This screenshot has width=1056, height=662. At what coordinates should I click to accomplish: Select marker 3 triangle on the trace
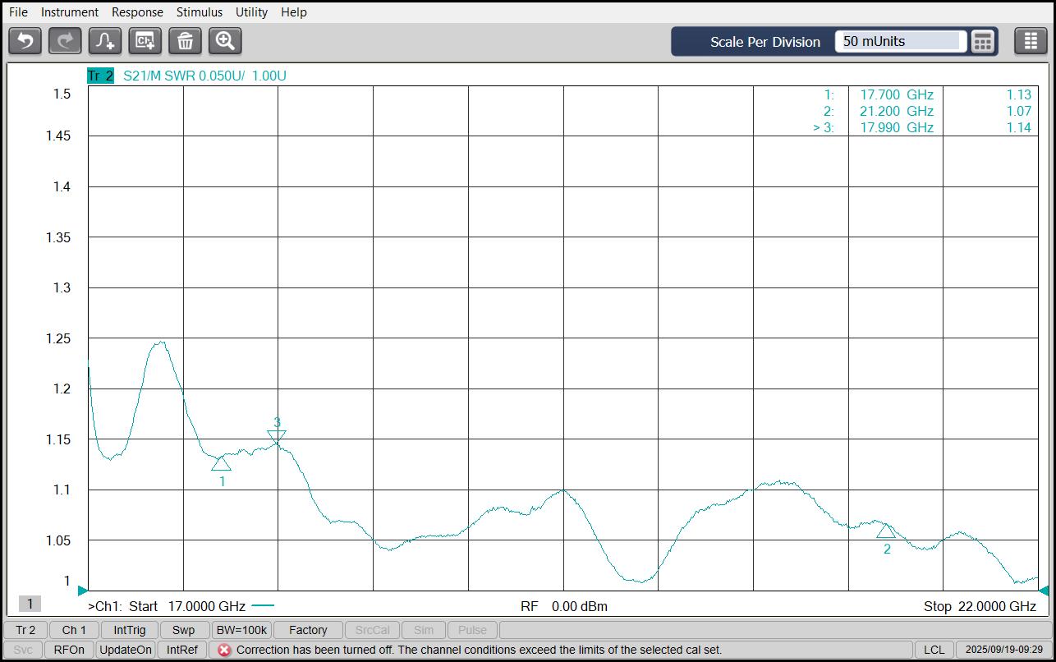point(277,437)
